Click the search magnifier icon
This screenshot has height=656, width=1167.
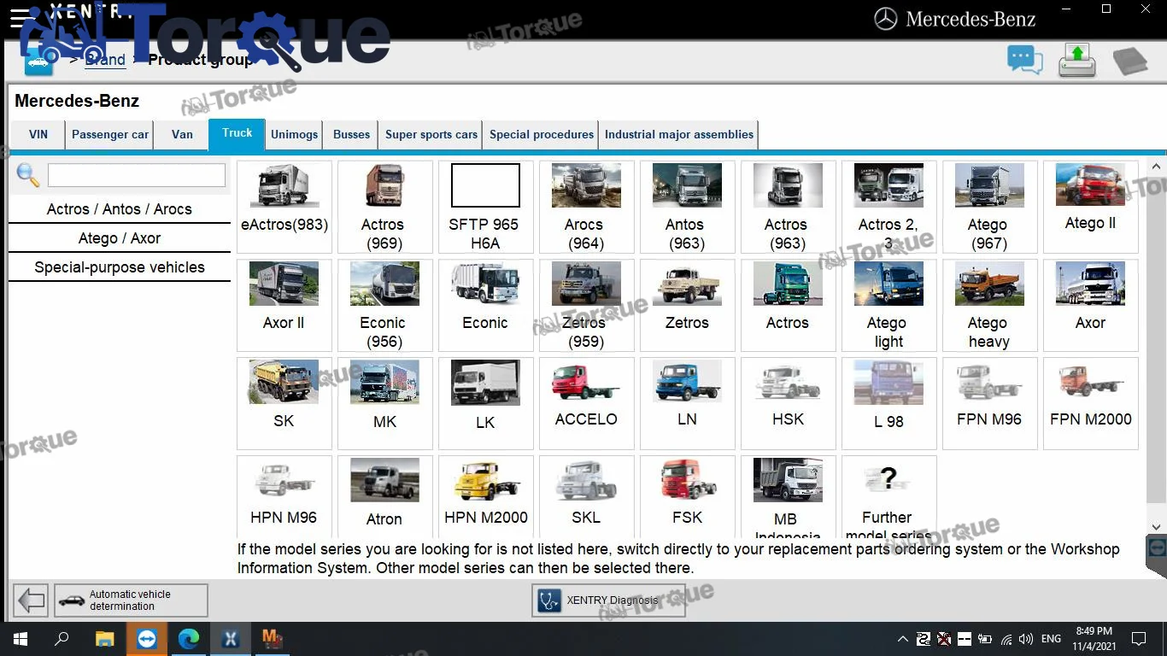click(28, 175)
